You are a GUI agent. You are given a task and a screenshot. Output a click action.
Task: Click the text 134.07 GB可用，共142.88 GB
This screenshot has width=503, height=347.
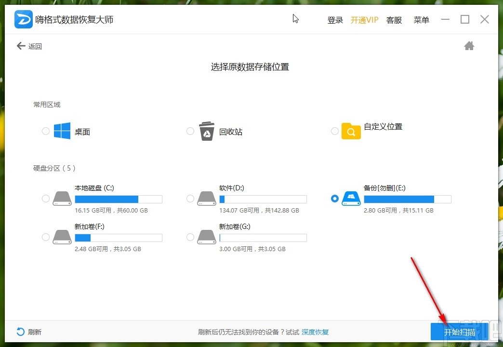pos(259,210)
